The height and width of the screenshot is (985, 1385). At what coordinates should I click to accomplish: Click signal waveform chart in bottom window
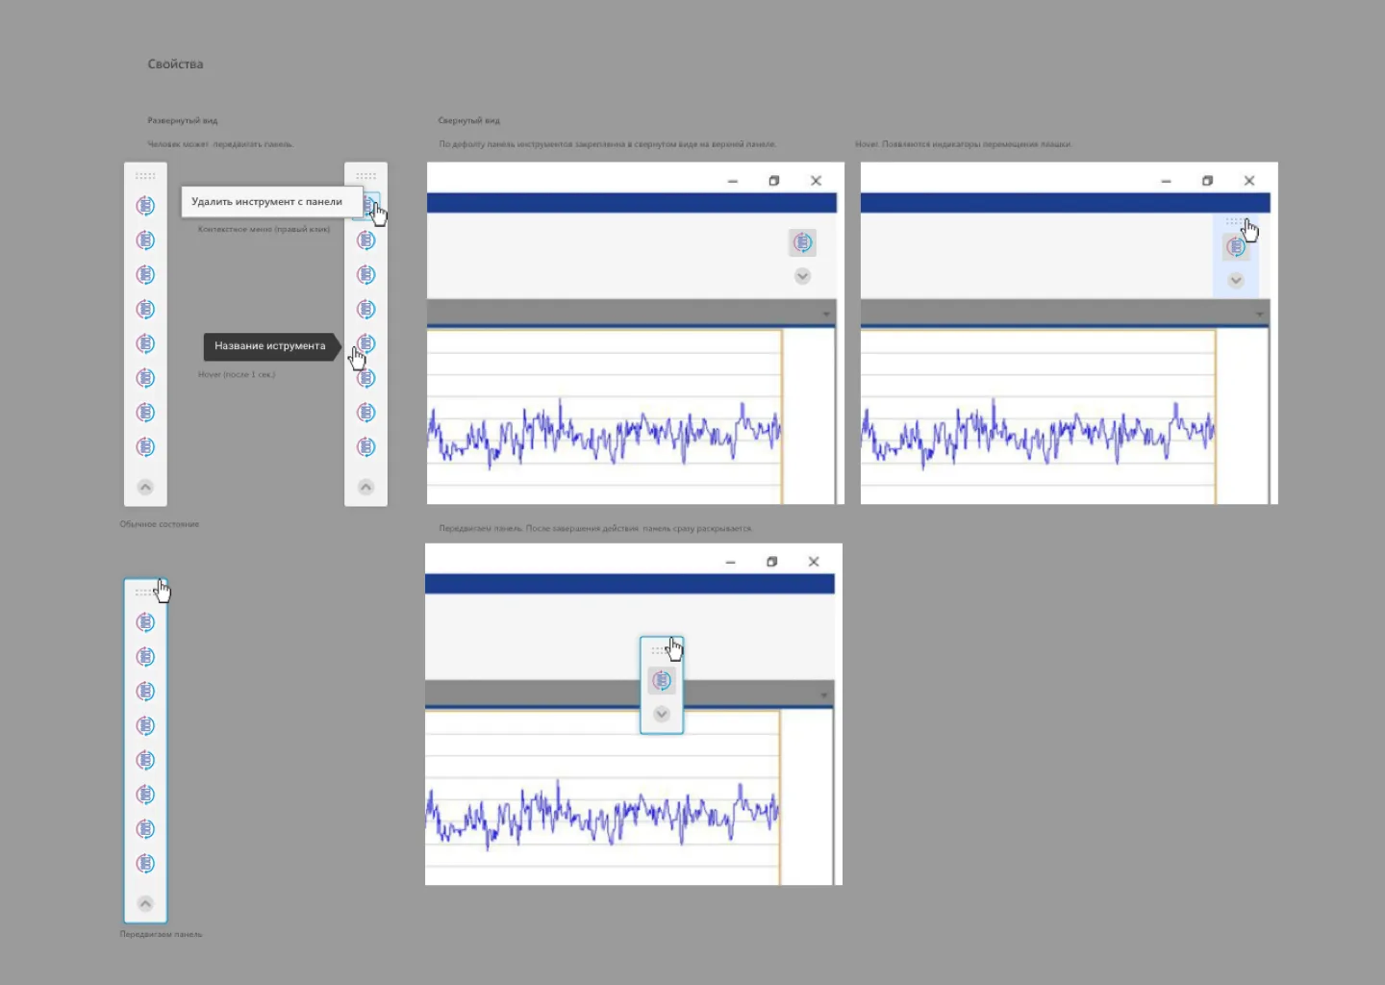(x=602, y=816)
